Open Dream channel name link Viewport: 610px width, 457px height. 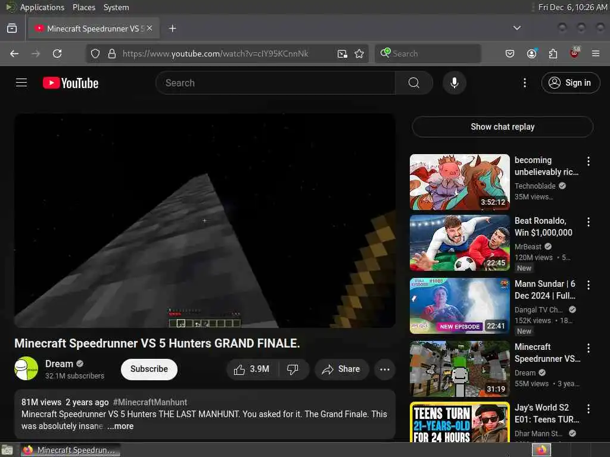tap(59, 364)
